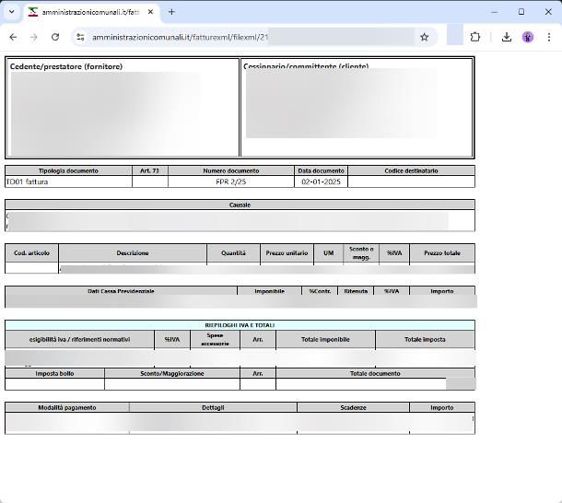The width and height of the screenshot is (562, 503).
Task: Close the amministrazionicomunali.it tab
Action: point(150,12)
